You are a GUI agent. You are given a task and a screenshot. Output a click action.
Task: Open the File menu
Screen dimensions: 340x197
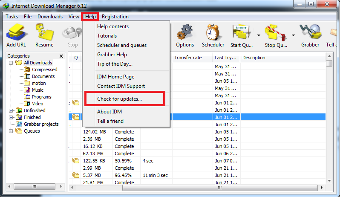pos(28,17)
